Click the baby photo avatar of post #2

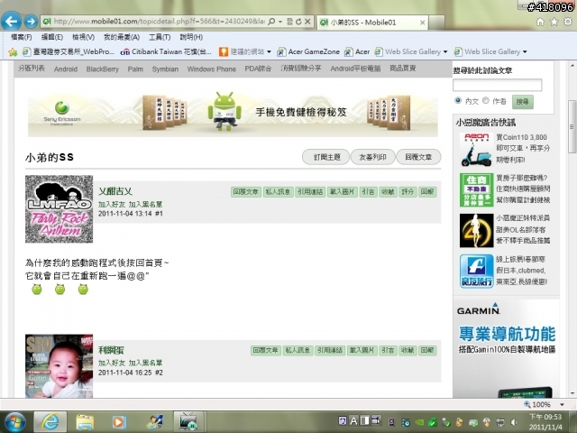point(59,366)
